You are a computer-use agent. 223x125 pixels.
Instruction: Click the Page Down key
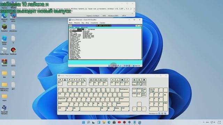point(144,94)
